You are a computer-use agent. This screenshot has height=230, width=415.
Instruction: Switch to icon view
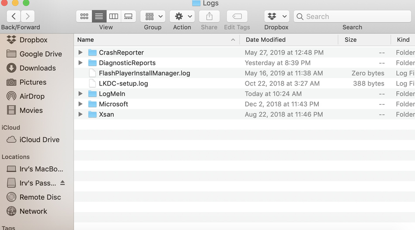coord(84,17)
